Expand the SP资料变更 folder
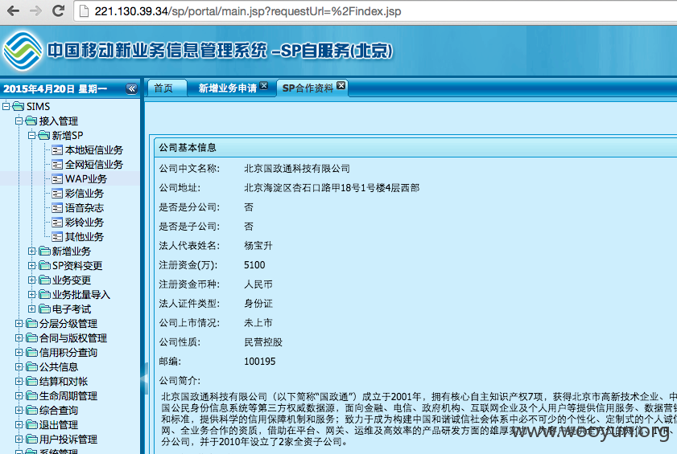Image resolution: width=677 pixels, height=454 pixels. click(31, 265)
